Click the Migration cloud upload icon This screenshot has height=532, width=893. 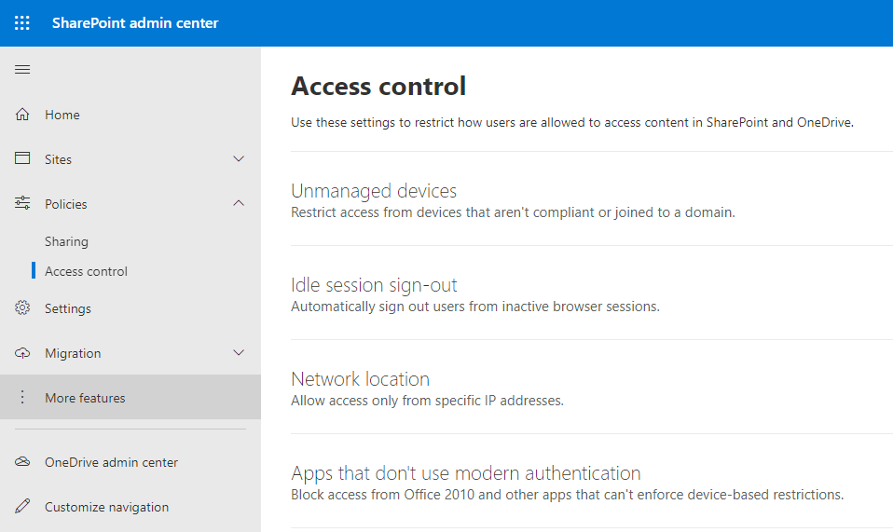coord(22,353)
